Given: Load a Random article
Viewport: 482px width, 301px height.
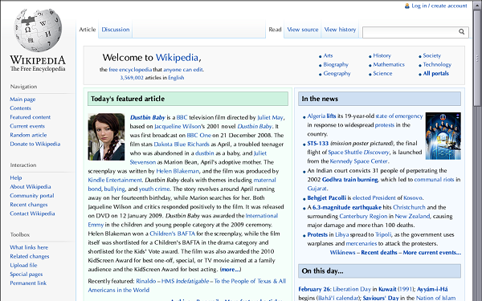Looking at the screenshot, I should [x=28, y=135].
